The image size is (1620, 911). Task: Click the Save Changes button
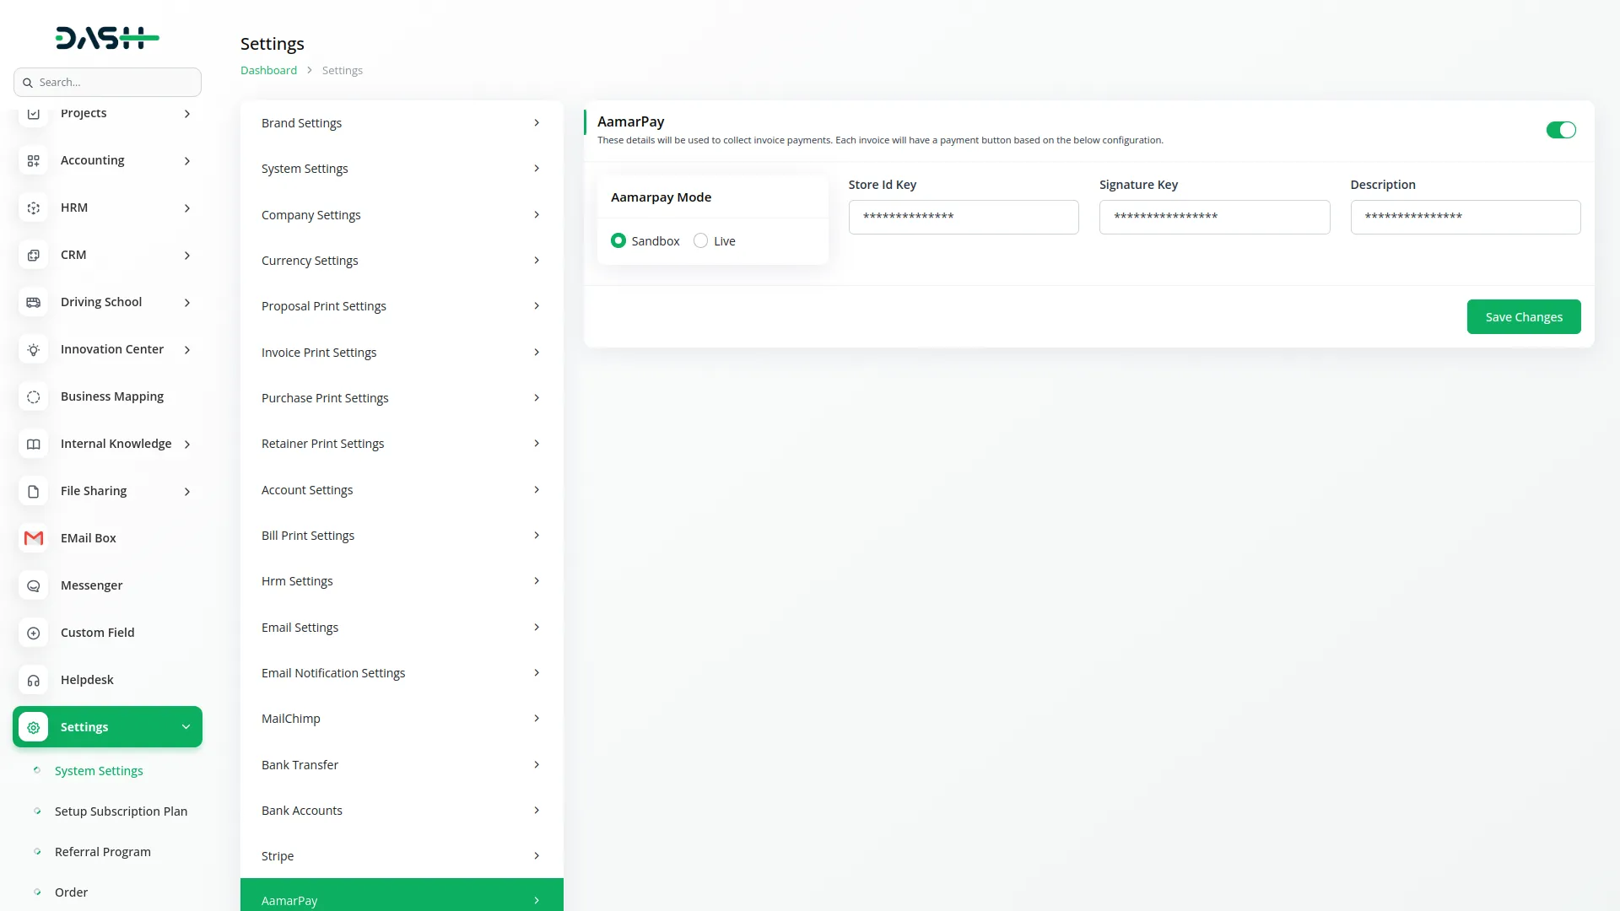click(1523, 317)
